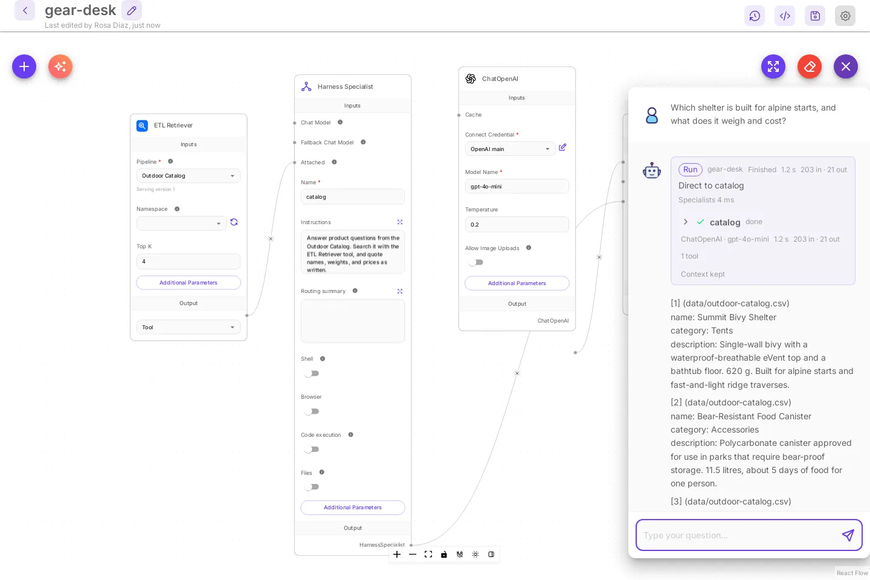Fit the flow to view
This screenshot has width=870, height=580.
pos(428,555)
